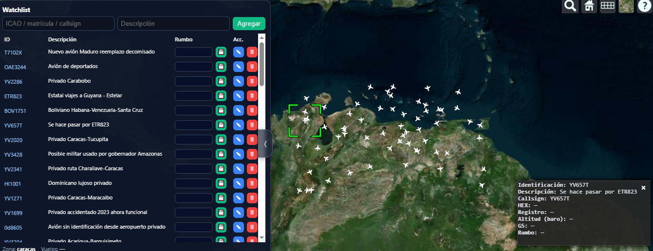Delete the BOV1751 watchlist entry
The height and width of the screenshot is (251, 653).
coord(252,110)
